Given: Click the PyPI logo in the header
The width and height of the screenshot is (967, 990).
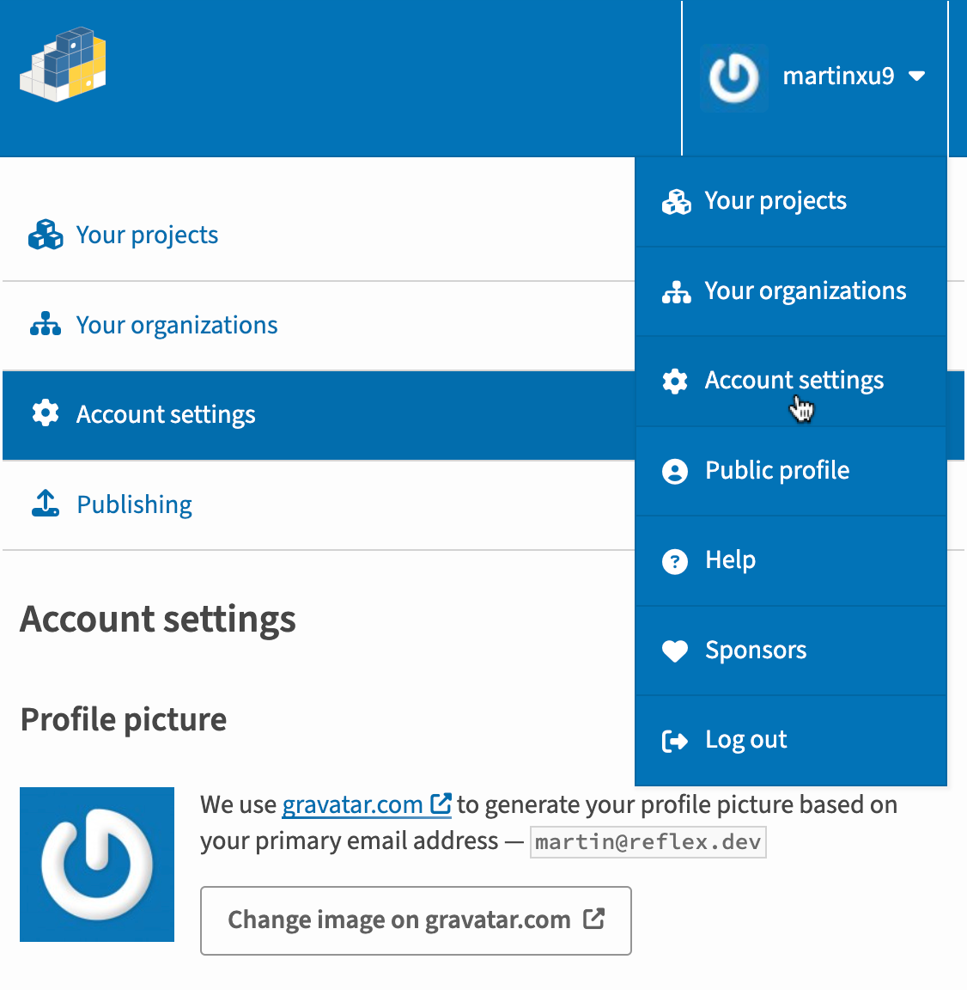Looking at the screenshot, I should click(x=64, y=65).
